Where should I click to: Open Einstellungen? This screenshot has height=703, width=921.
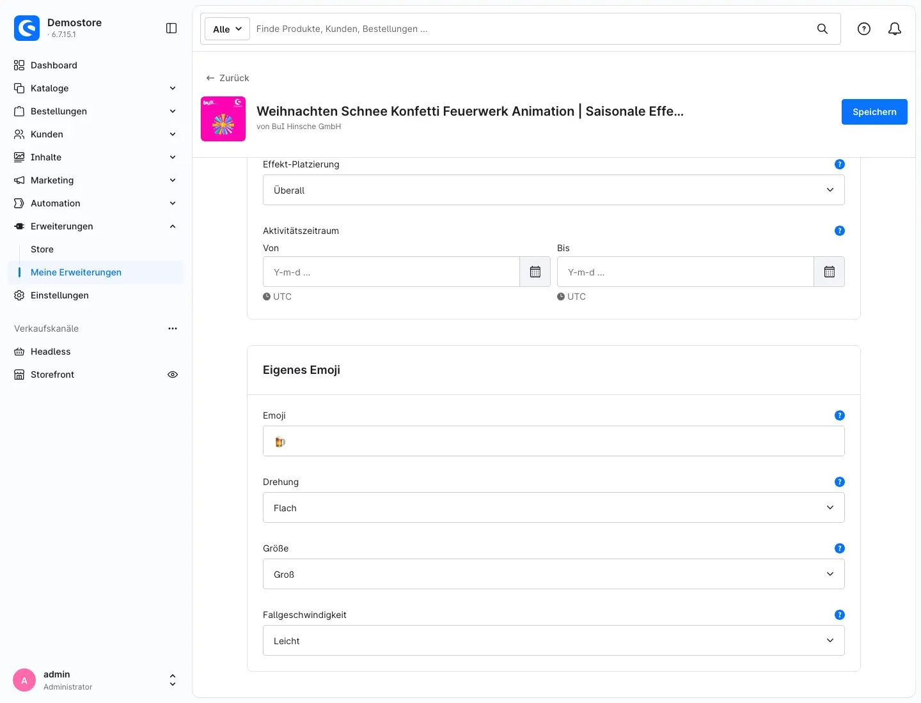coord(96,295)
